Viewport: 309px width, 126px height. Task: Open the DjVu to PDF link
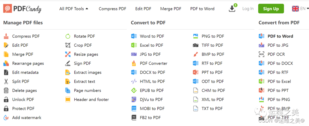pyautogui.click(x=151, y=100)
